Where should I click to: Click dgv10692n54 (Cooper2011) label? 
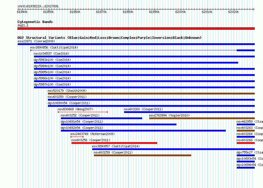[x=82, y=128]
